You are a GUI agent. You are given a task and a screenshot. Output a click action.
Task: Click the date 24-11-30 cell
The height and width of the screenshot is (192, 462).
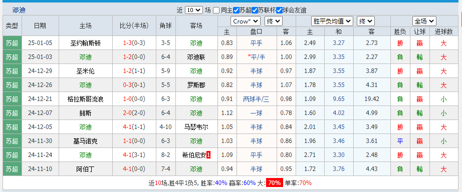click(x=40, y=141)
